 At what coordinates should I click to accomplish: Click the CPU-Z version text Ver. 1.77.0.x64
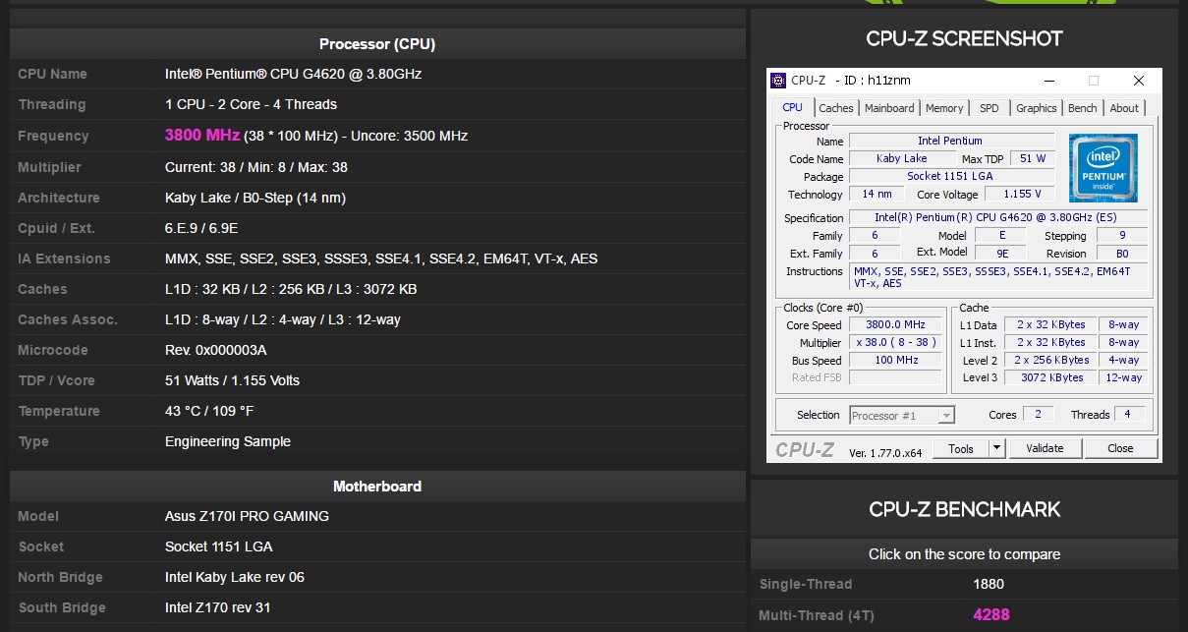885,452
